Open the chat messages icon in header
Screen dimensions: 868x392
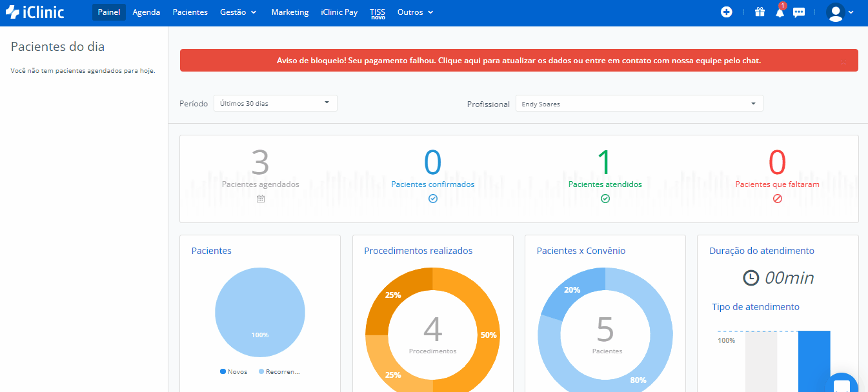coord(799,12)
